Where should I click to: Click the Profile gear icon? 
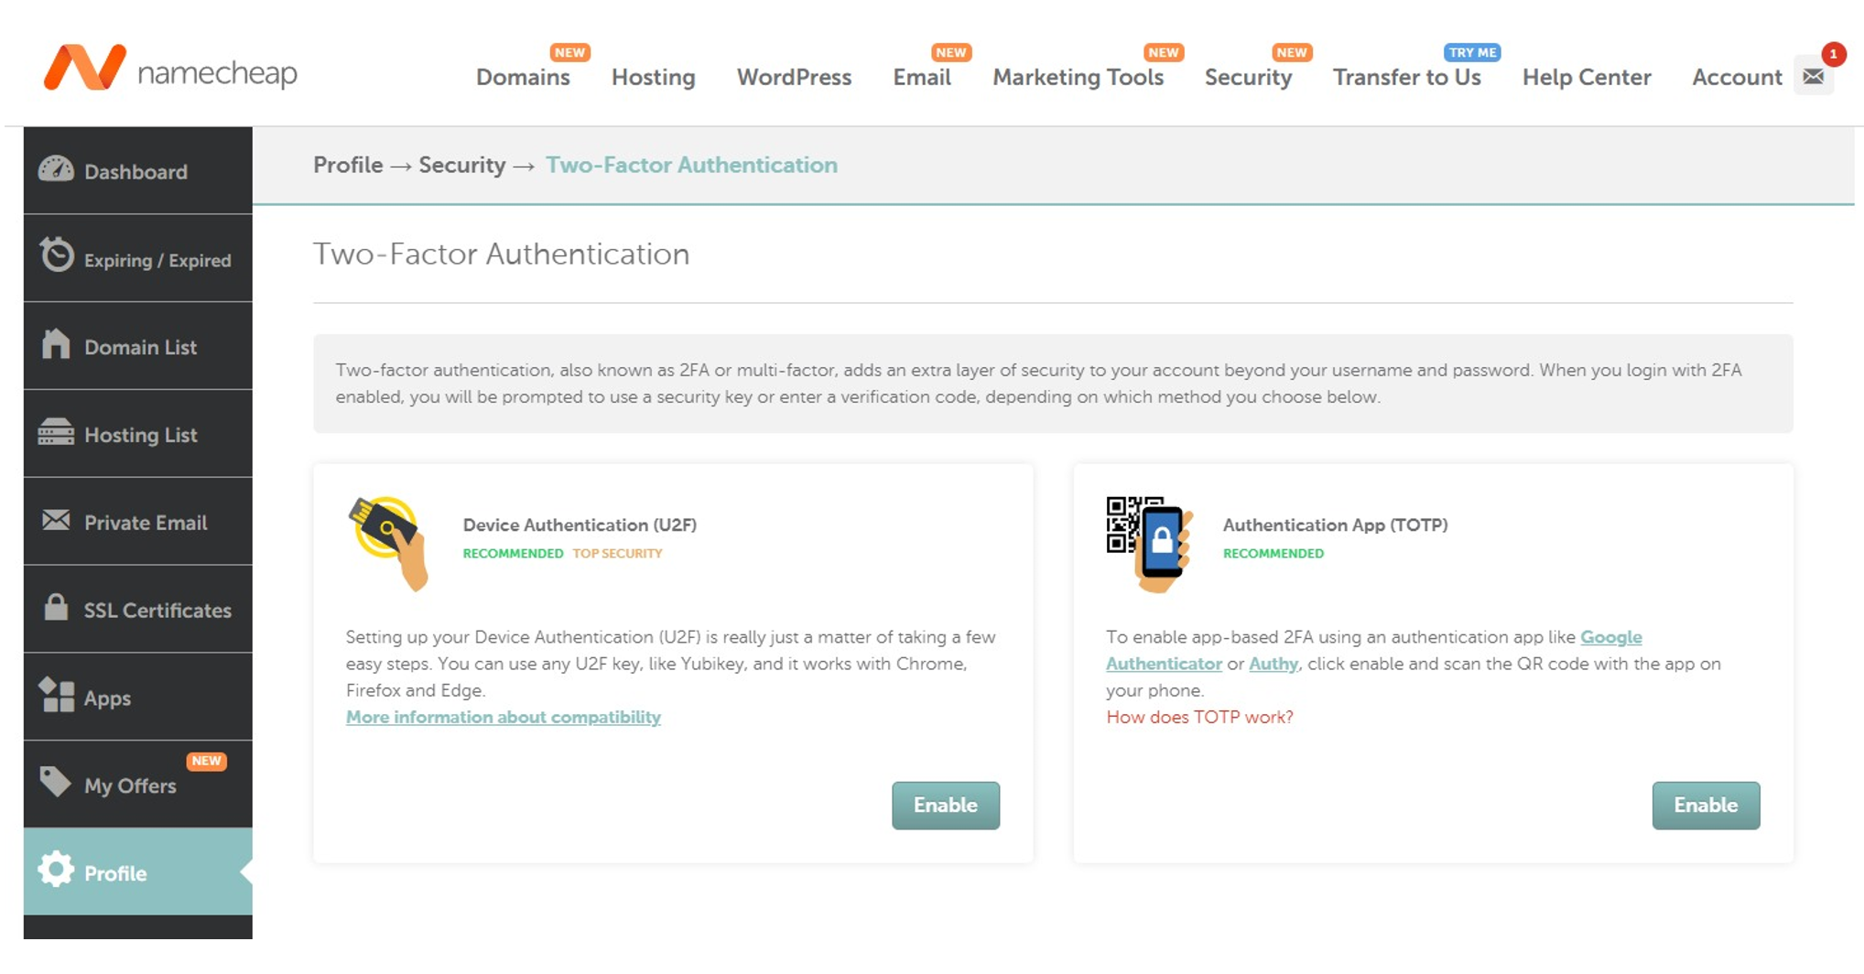pos(56,869)
